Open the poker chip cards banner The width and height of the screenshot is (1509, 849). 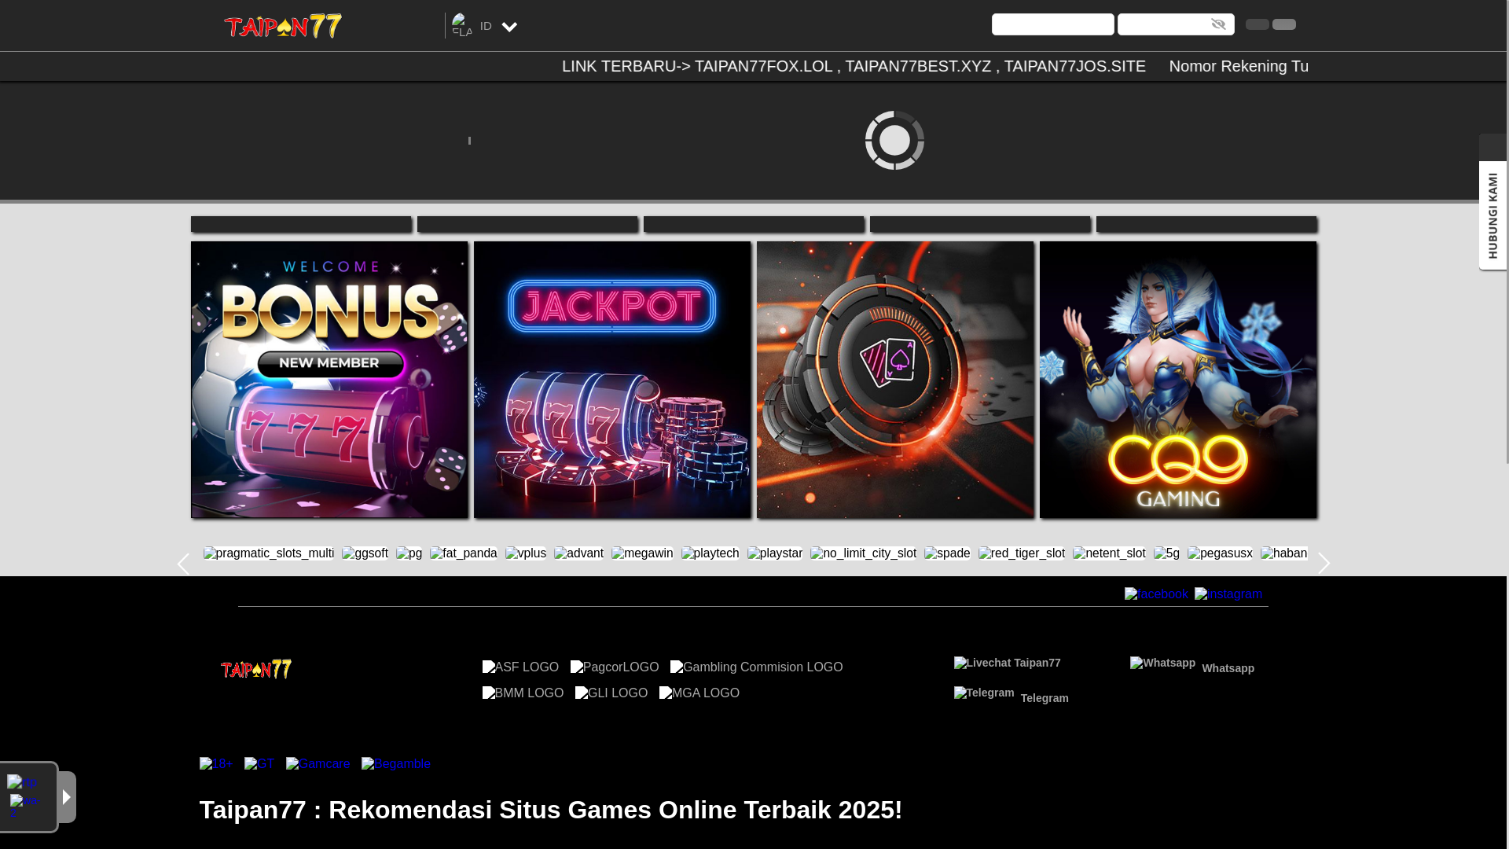coord(895,380)
